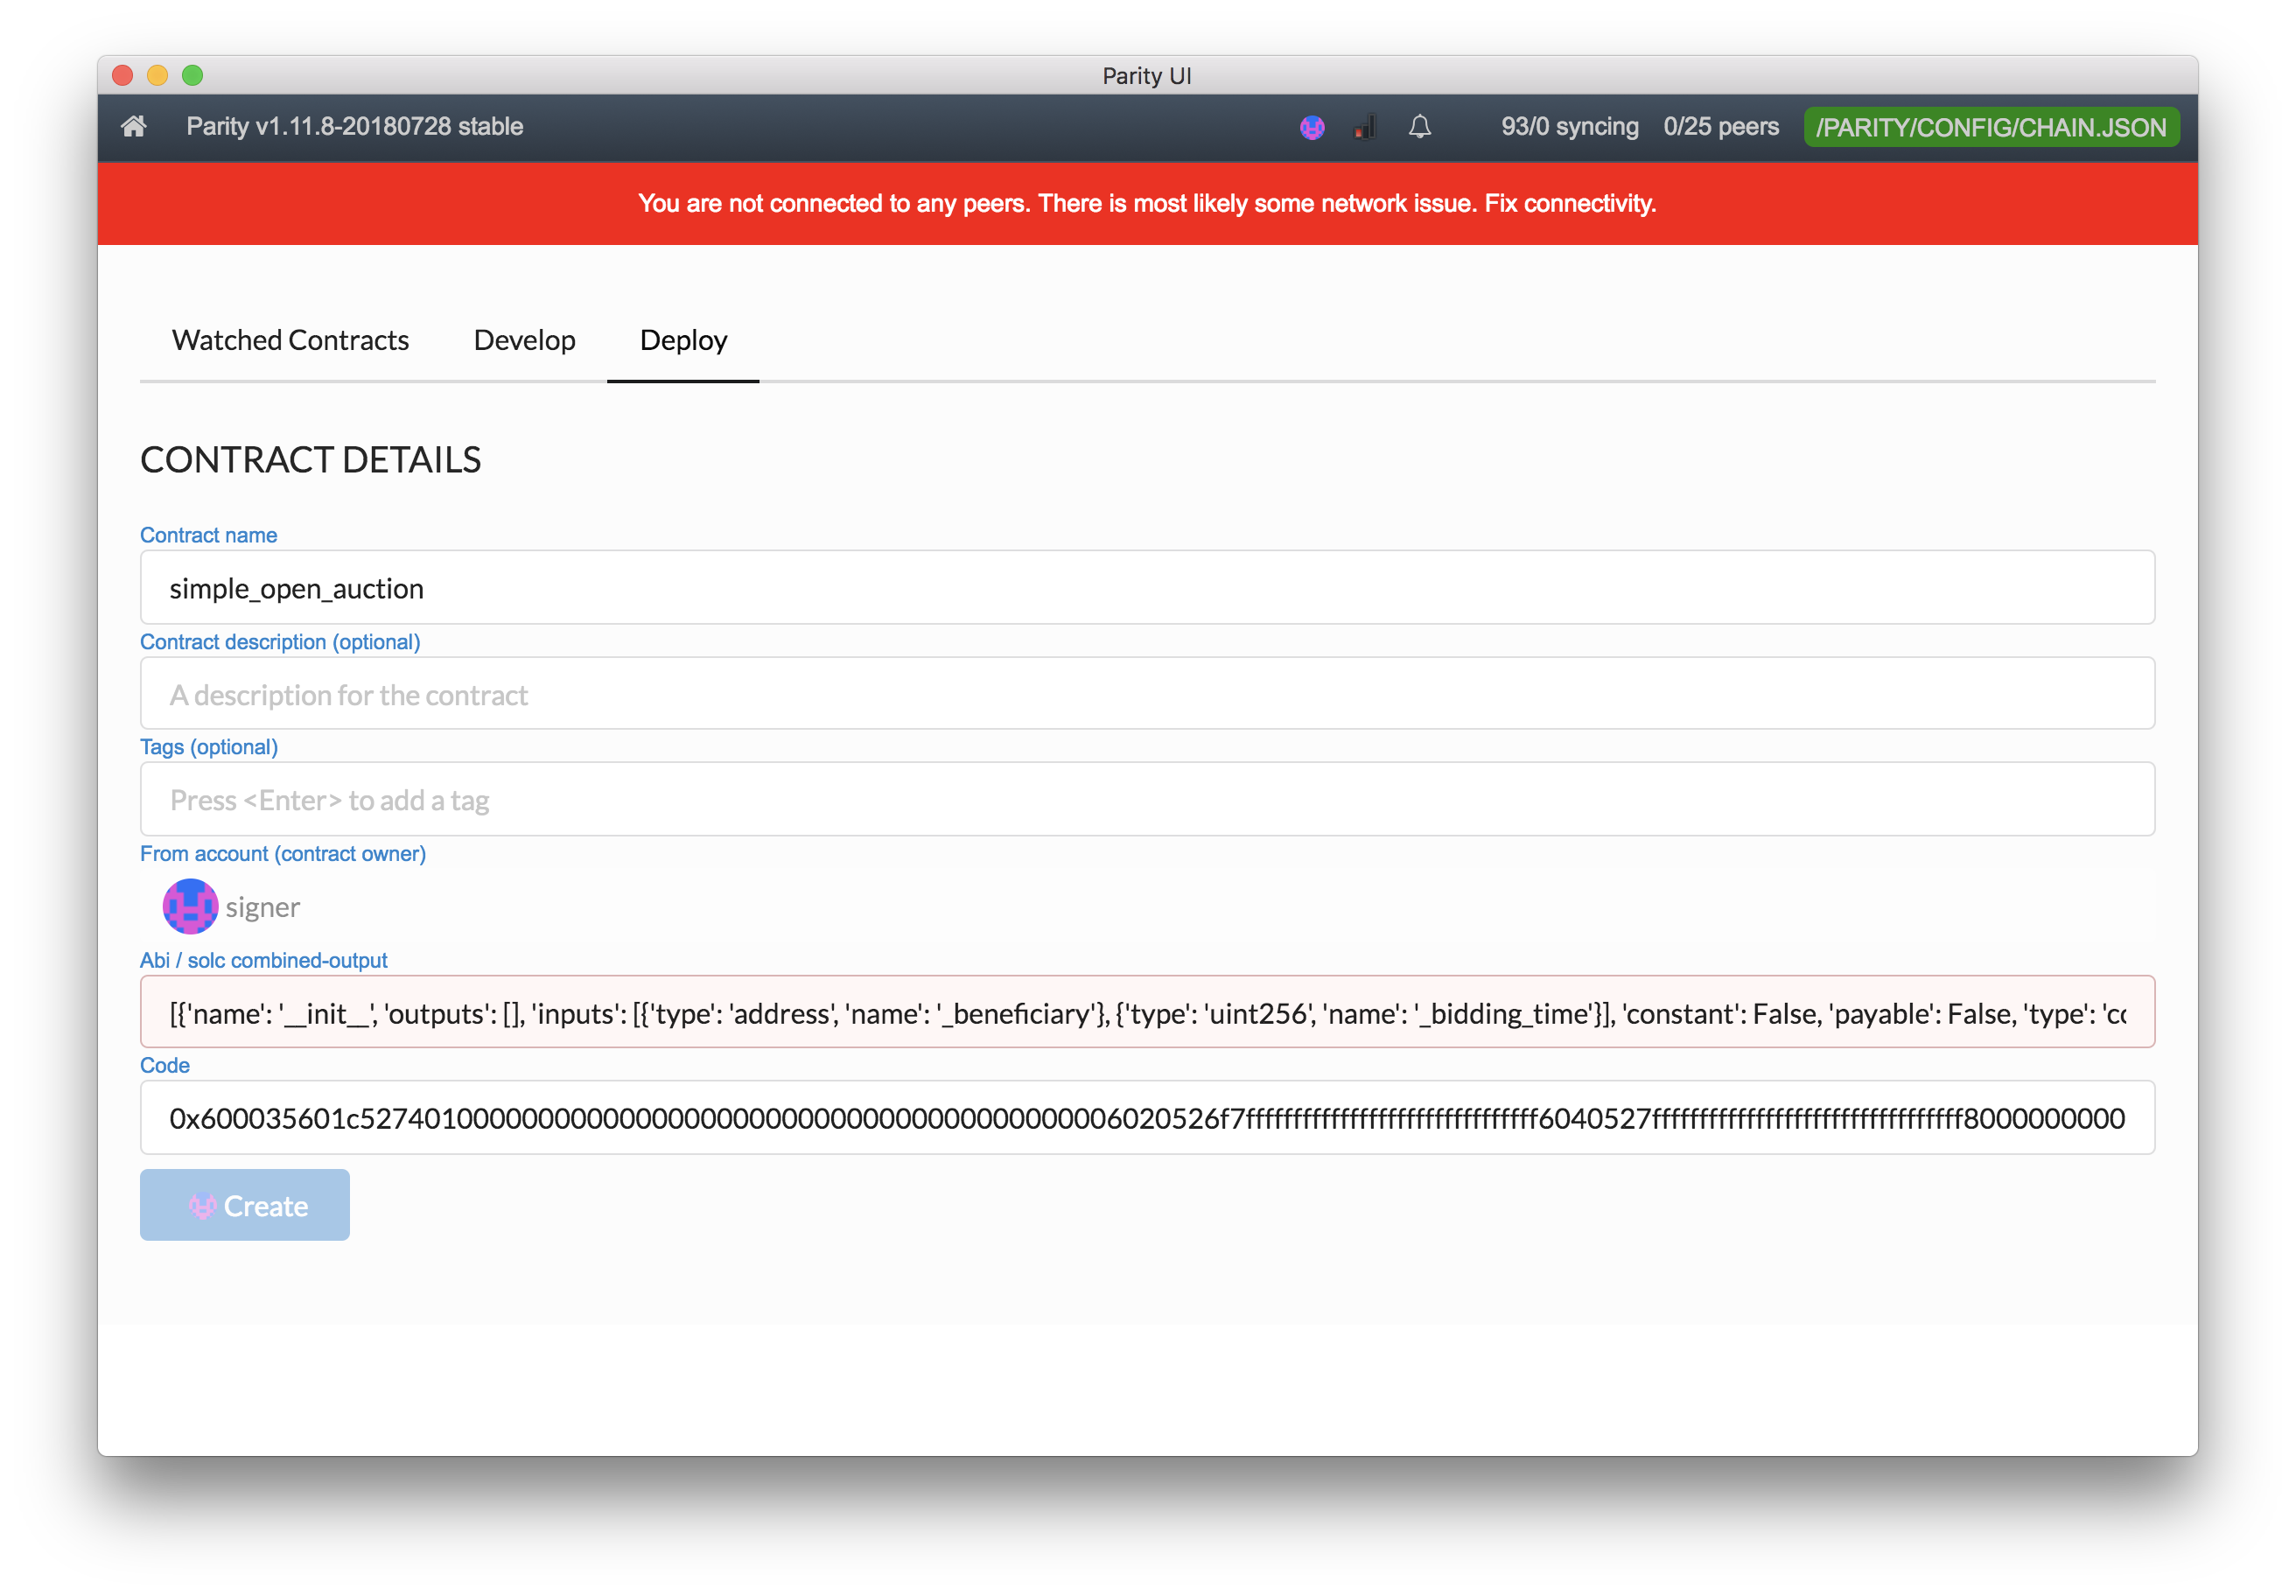Image resolution: width=2296 pixels, height=1596 pixels.
Task: Click the Create contract button
Action: point(245,1205)
